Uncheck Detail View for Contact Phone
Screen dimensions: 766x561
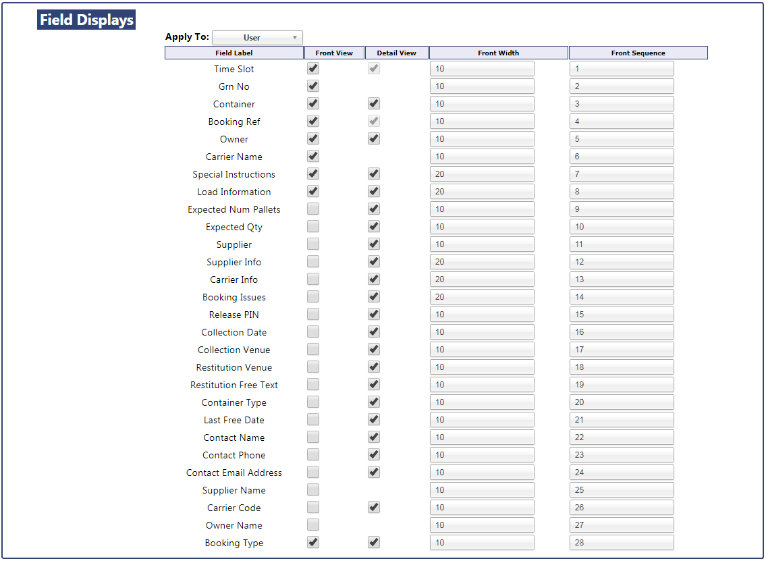click(x=374, y=455)
